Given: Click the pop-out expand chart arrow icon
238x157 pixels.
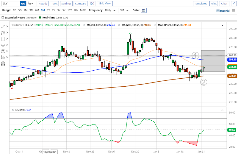Looking at the screenshot, I should [x=234, y=4].
